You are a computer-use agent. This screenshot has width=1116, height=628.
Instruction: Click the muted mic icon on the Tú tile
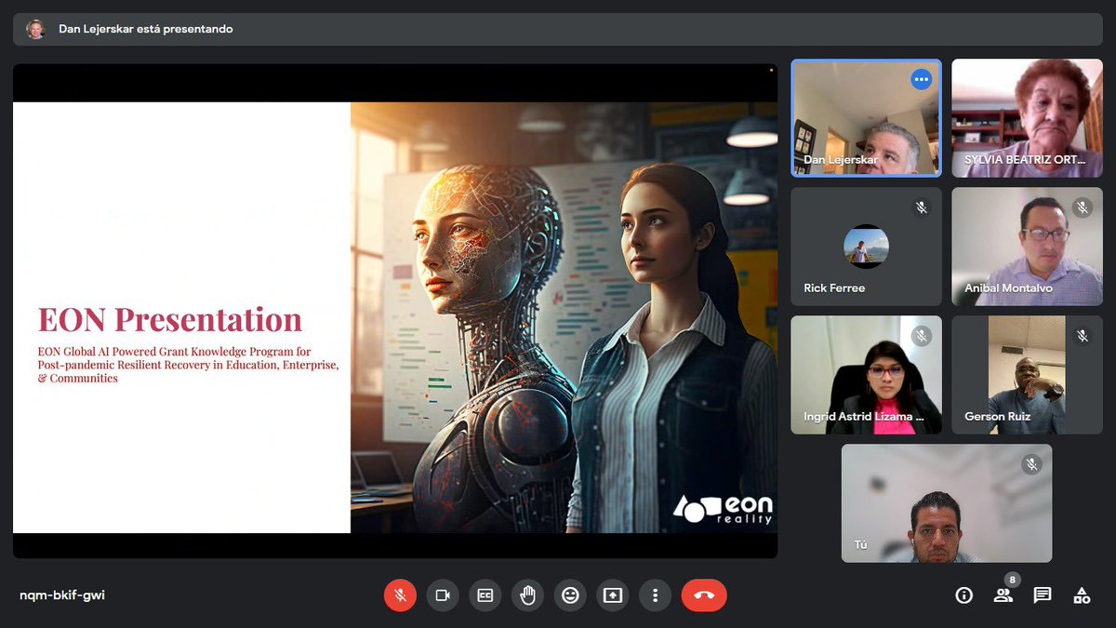(x=1031, y=463)
